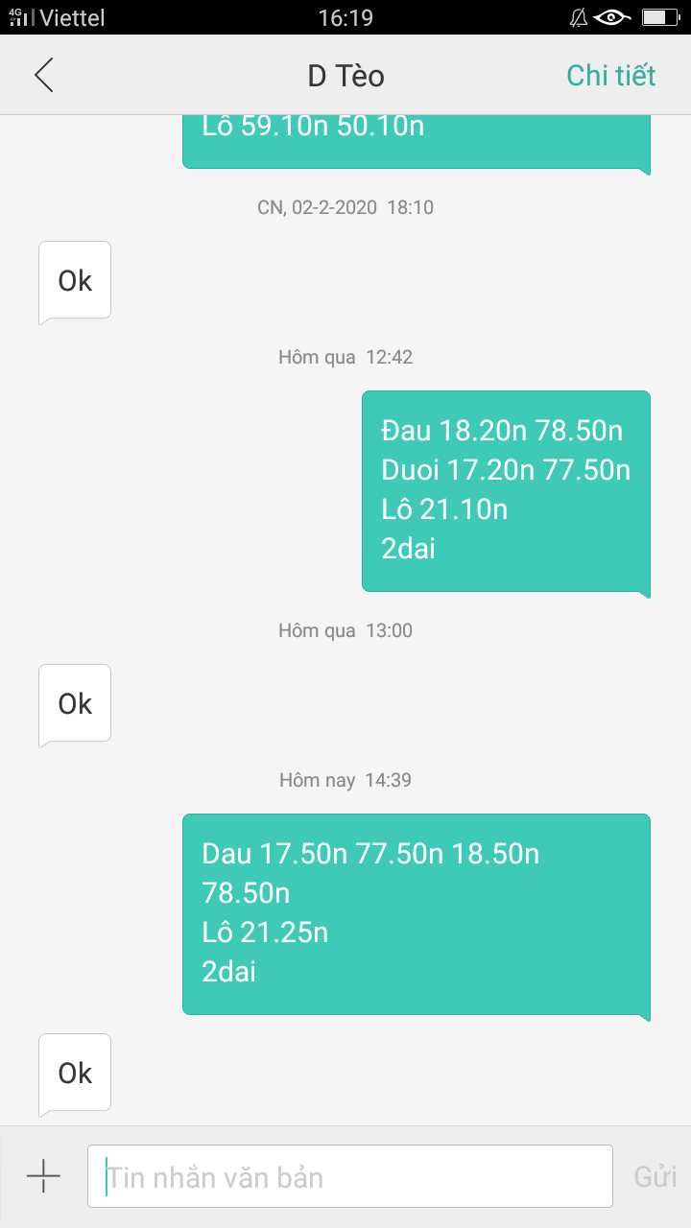This screenshot has width=691, height=1228.
Task: Tap the battery indicator icon
Action: 659,17
